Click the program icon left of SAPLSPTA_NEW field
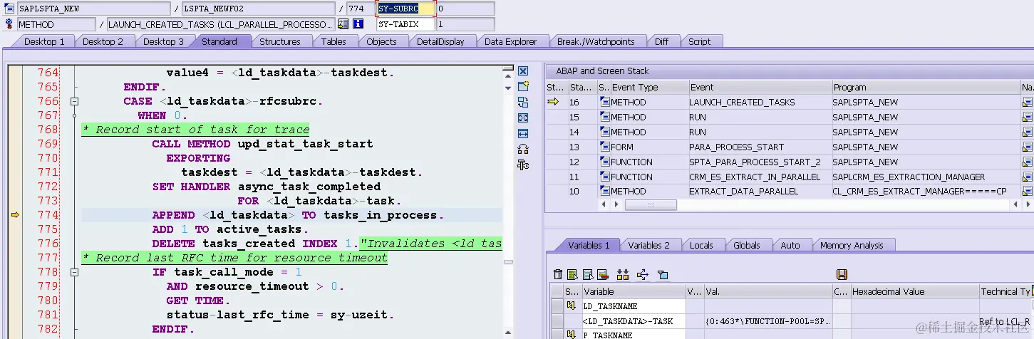Viewport: 1034px width, 339px height. click(9, 9)
